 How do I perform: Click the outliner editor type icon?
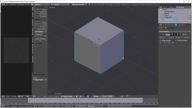click(x=160, y=7)
